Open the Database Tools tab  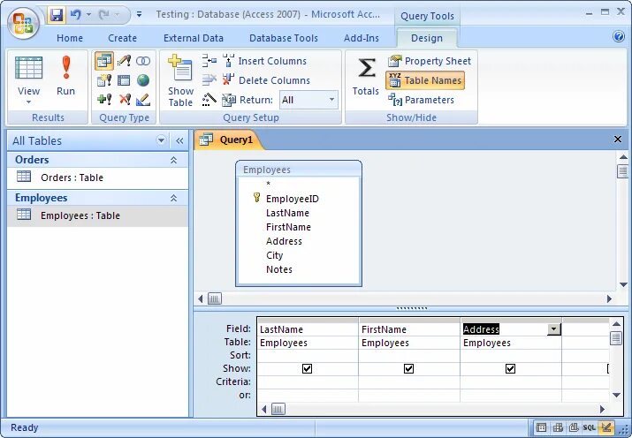[x=284, y=38]
